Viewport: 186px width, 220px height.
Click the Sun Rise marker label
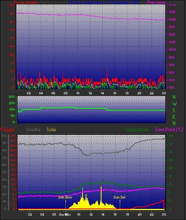(x=65, y=197)
